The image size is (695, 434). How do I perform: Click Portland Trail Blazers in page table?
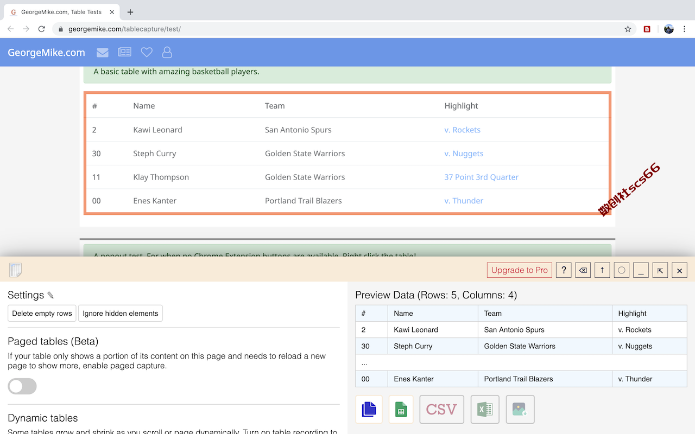(x=304, y=201)
